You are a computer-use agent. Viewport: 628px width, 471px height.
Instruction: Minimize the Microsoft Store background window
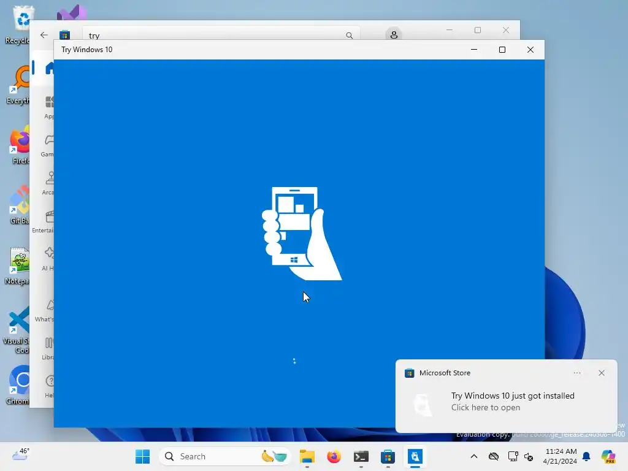pyautogui.click(x=450, y=30)
